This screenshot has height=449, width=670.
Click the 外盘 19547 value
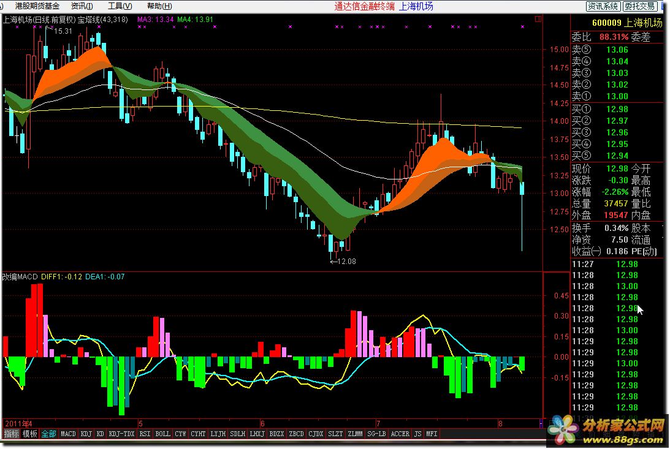[615, 215]
